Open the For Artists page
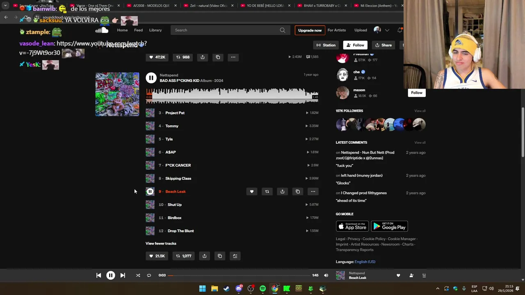This screenshot has width=525, height=295. click(337, 30)
